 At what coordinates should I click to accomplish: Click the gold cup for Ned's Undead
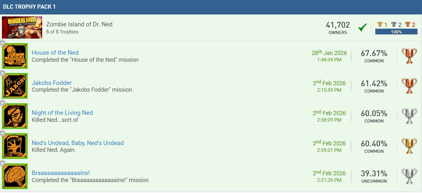(409, 146)
